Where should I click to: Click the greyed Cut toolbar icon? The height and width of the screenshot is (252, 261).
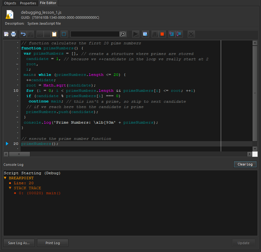point(40,34)
